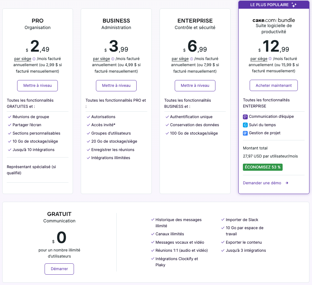Click sparkle icon in Le plus populaire banner

294,5
